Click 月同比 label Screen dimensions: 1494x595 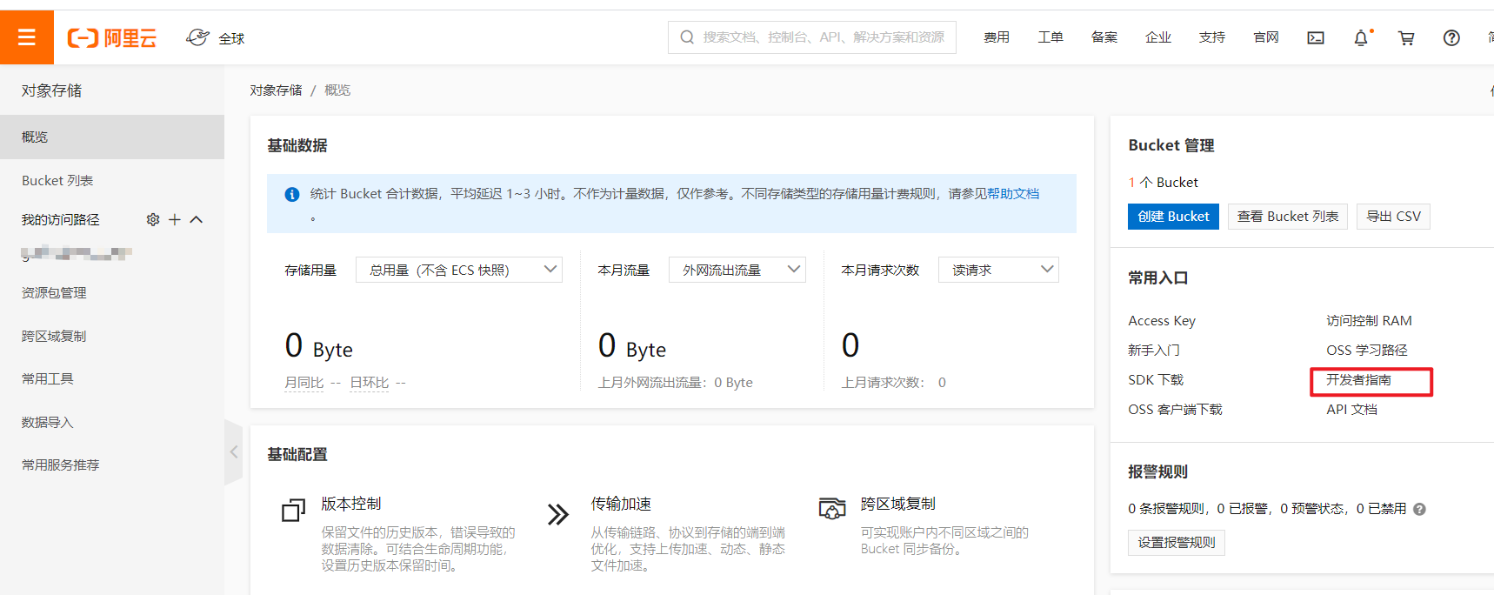click(304, 383)
